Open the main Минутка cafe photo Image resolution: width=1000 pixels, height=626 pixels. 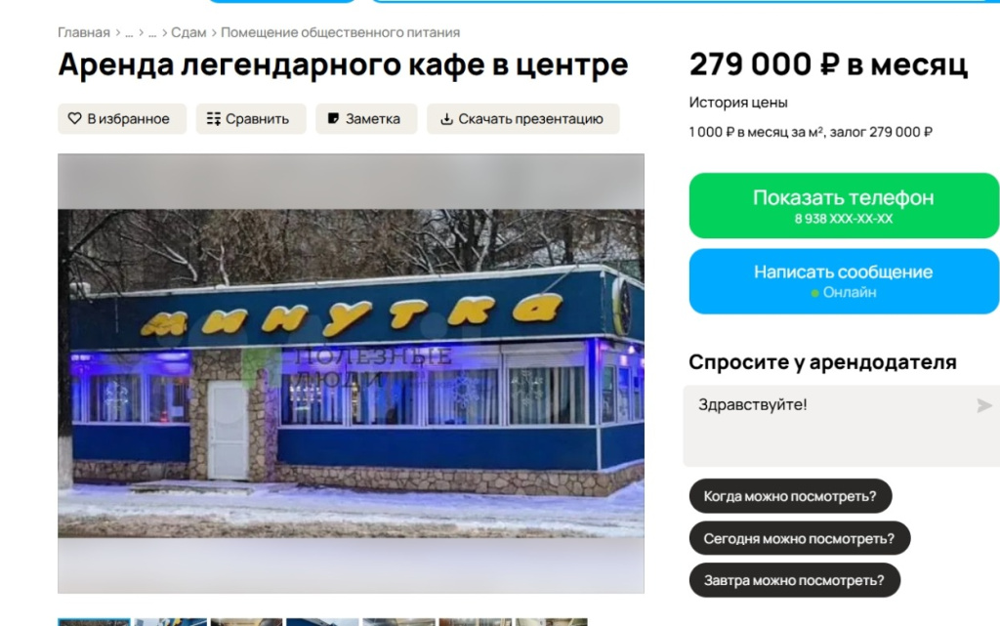pos(351,374)
